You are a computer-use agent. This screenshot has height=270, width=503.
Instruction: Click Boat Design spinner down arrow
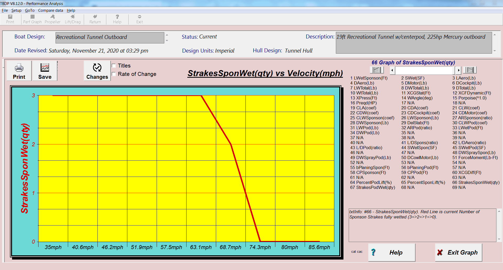click(167, 41)
